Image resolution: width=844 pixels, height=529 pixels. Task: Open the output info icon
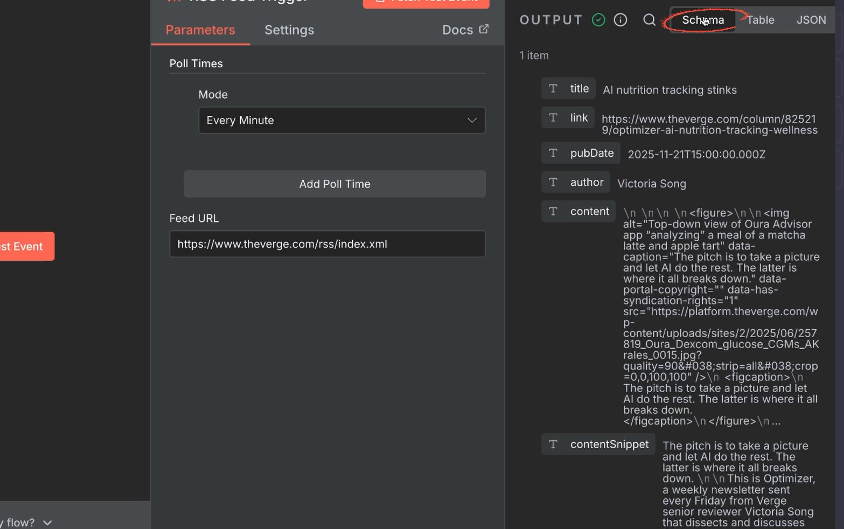coord(620,19)
